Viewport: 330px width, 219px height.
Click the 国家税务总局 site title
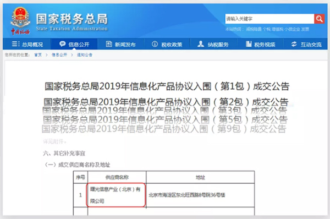click(x=72, y=19)
